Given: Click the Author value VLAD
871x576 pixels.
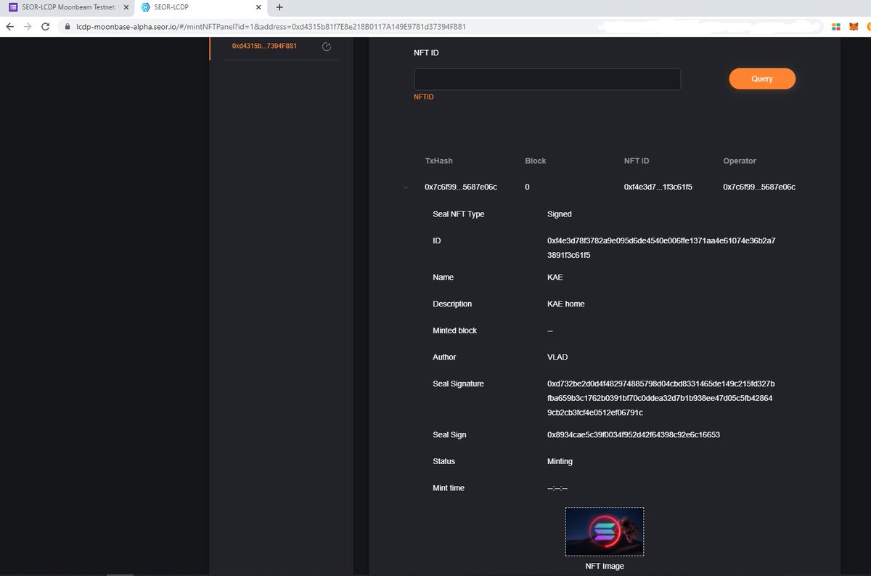Looking at the screenshot, I should pos(558,357).
